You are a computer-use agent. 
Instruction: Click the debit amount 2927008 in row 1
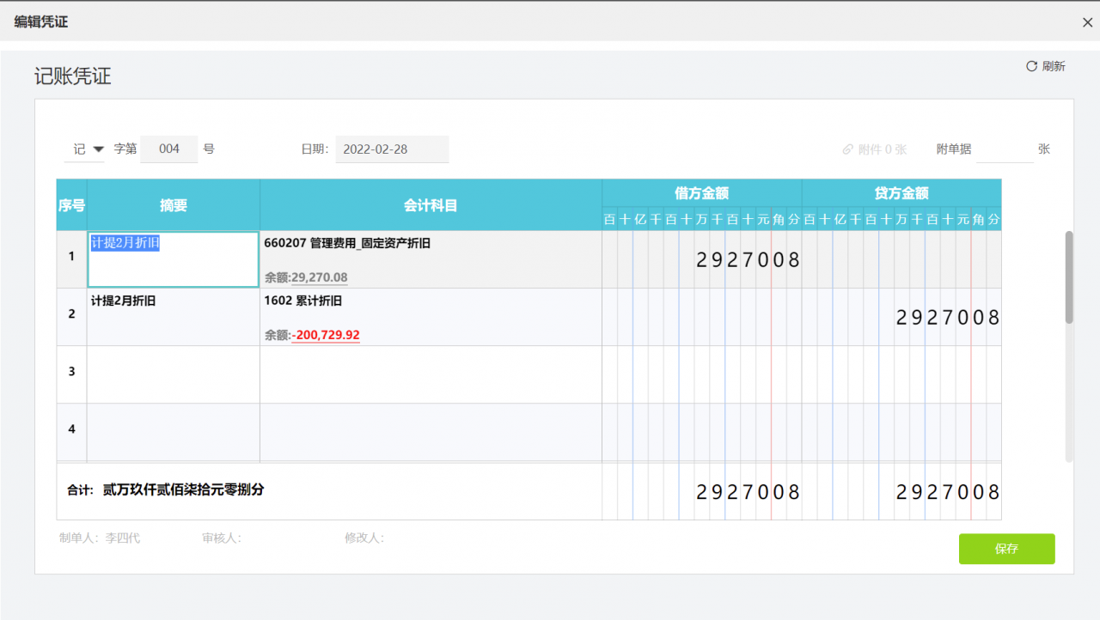click(748, 259)
